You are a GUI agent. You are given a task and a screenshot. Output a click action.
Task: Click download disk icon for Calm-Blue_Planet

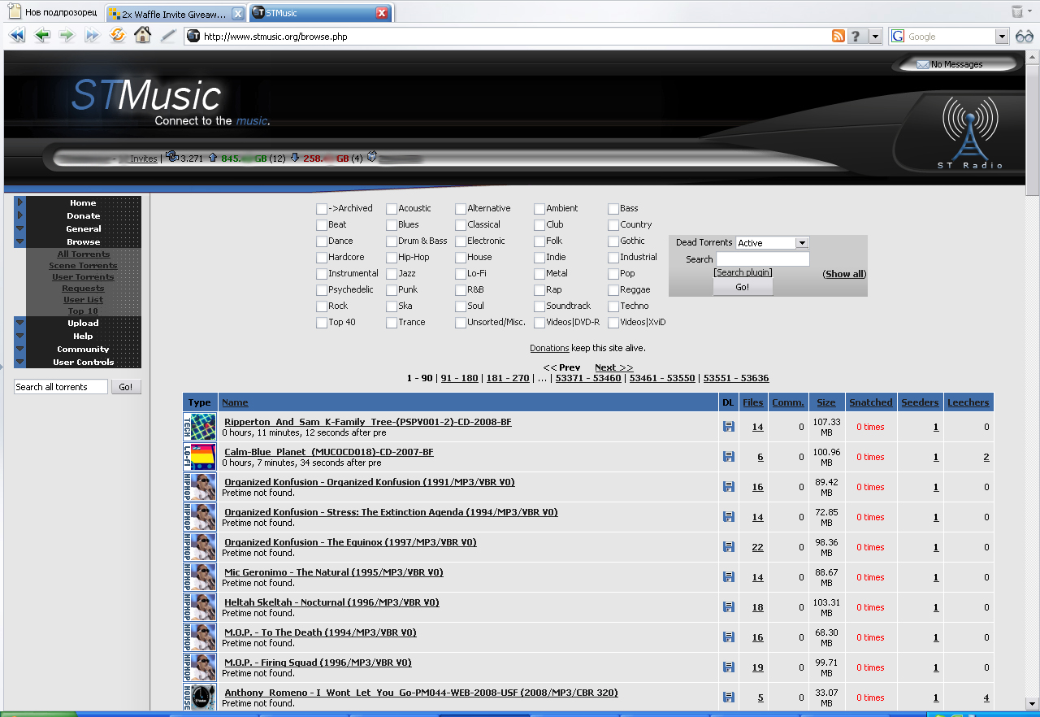[x=729, y=457]
